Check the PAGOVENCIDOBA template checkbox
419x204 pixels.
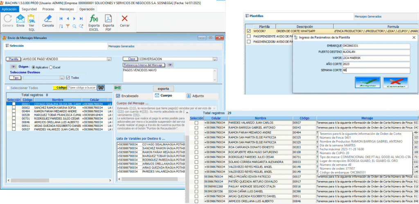tap(248, 42)
